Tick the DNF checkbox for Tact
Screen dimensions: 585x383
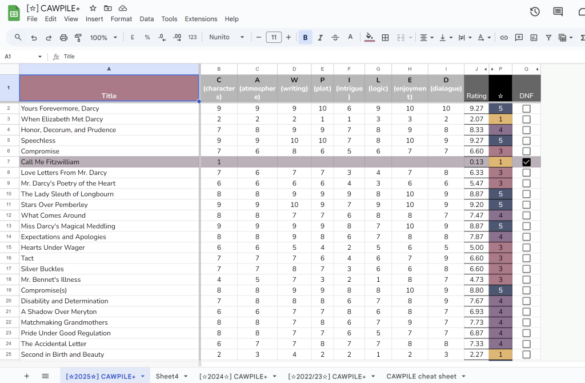526,258
